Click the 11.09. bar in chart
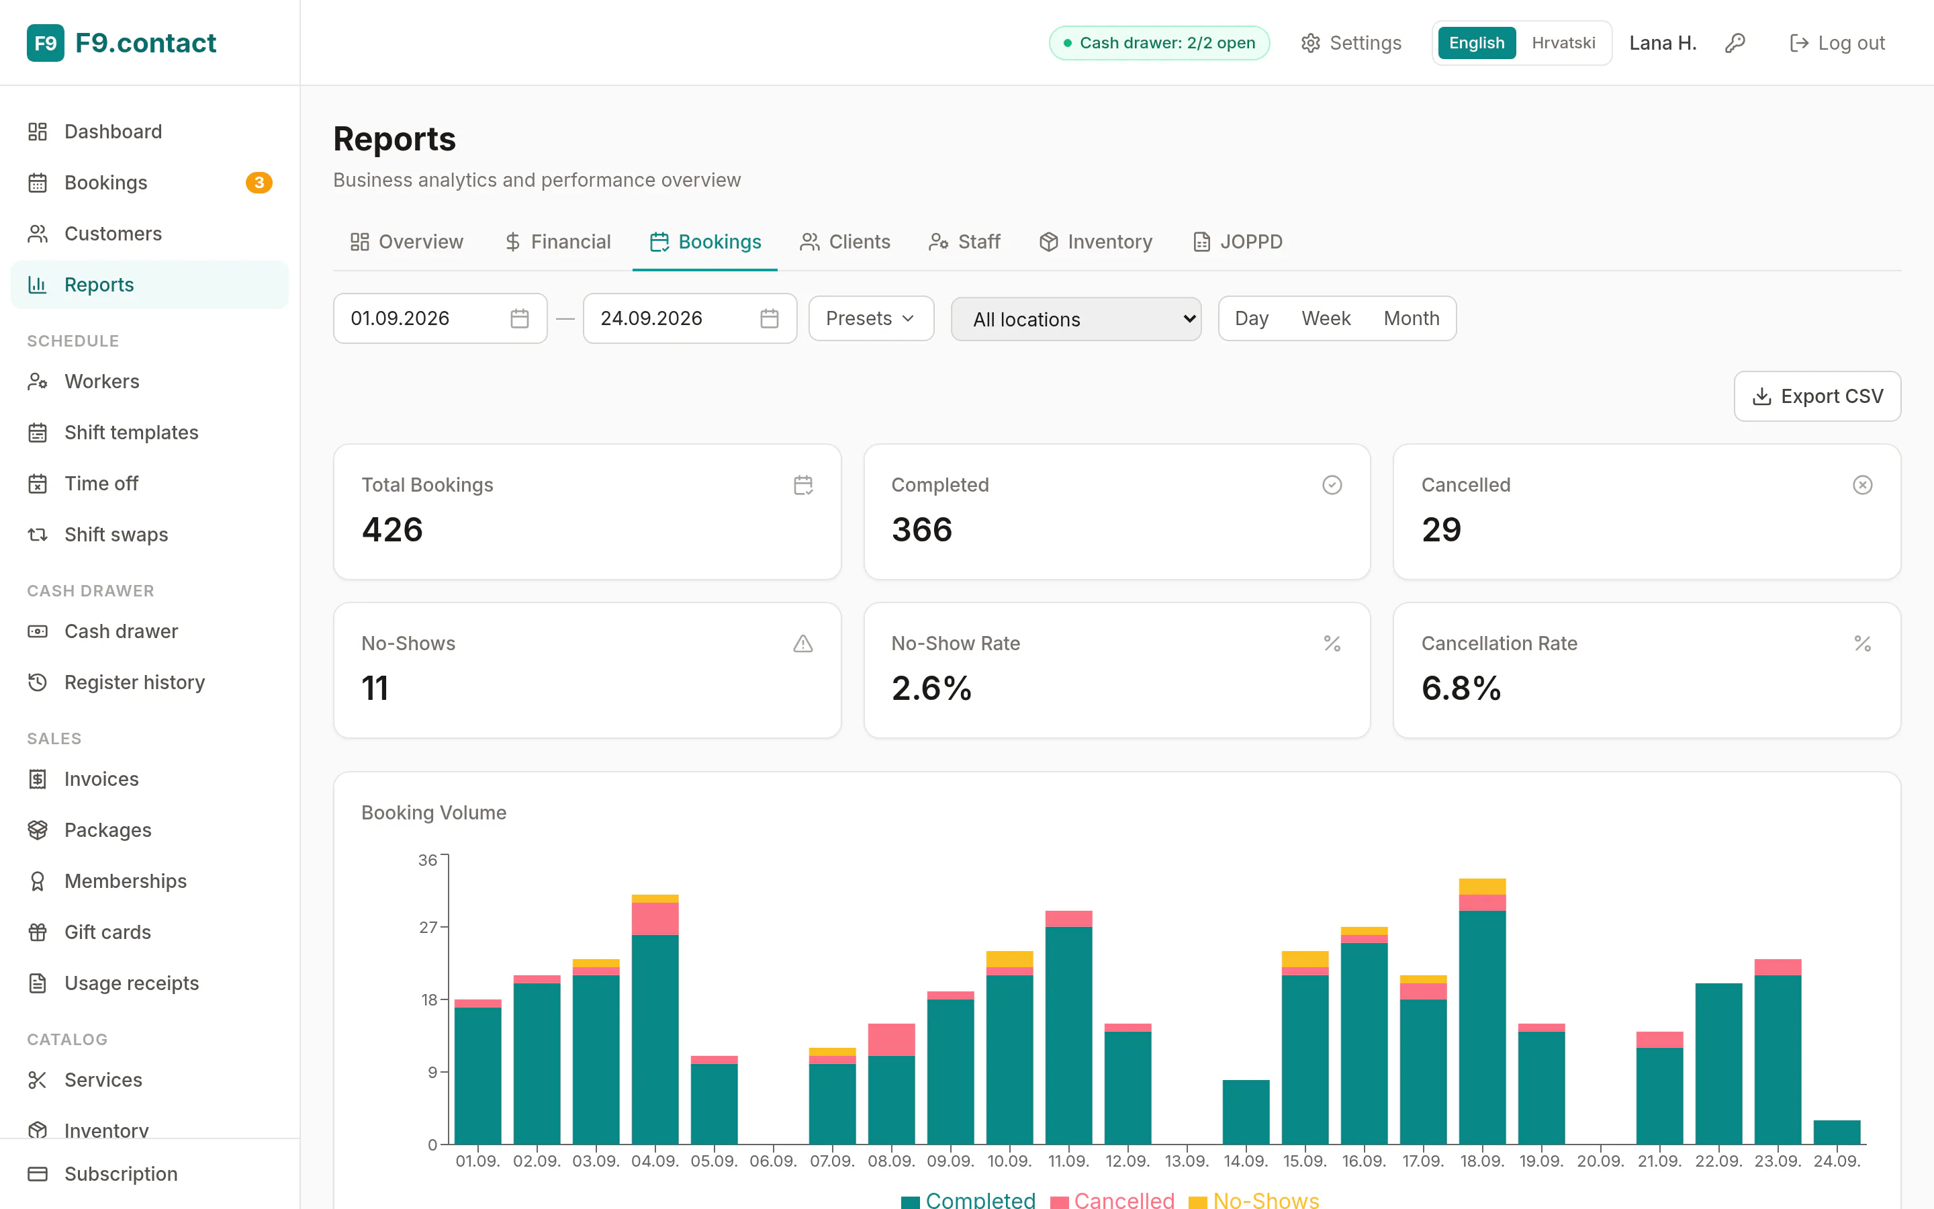This screenshot has width=1934, height=1209. tap(1069, 1028)
